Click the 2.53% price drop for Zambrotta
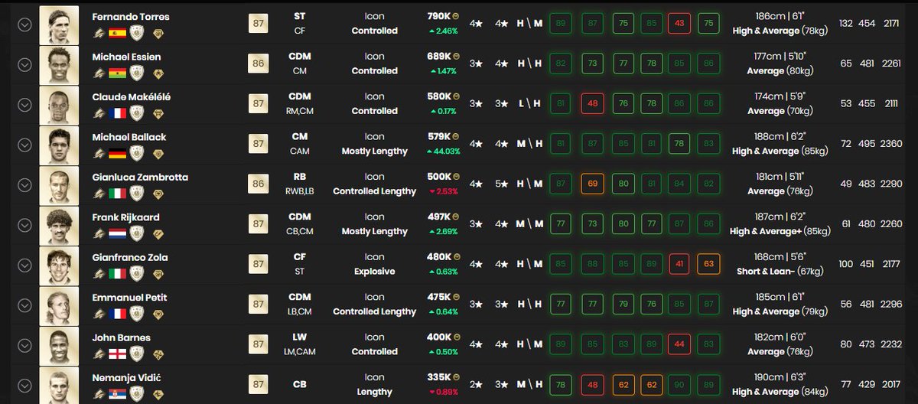 point(443,191)
